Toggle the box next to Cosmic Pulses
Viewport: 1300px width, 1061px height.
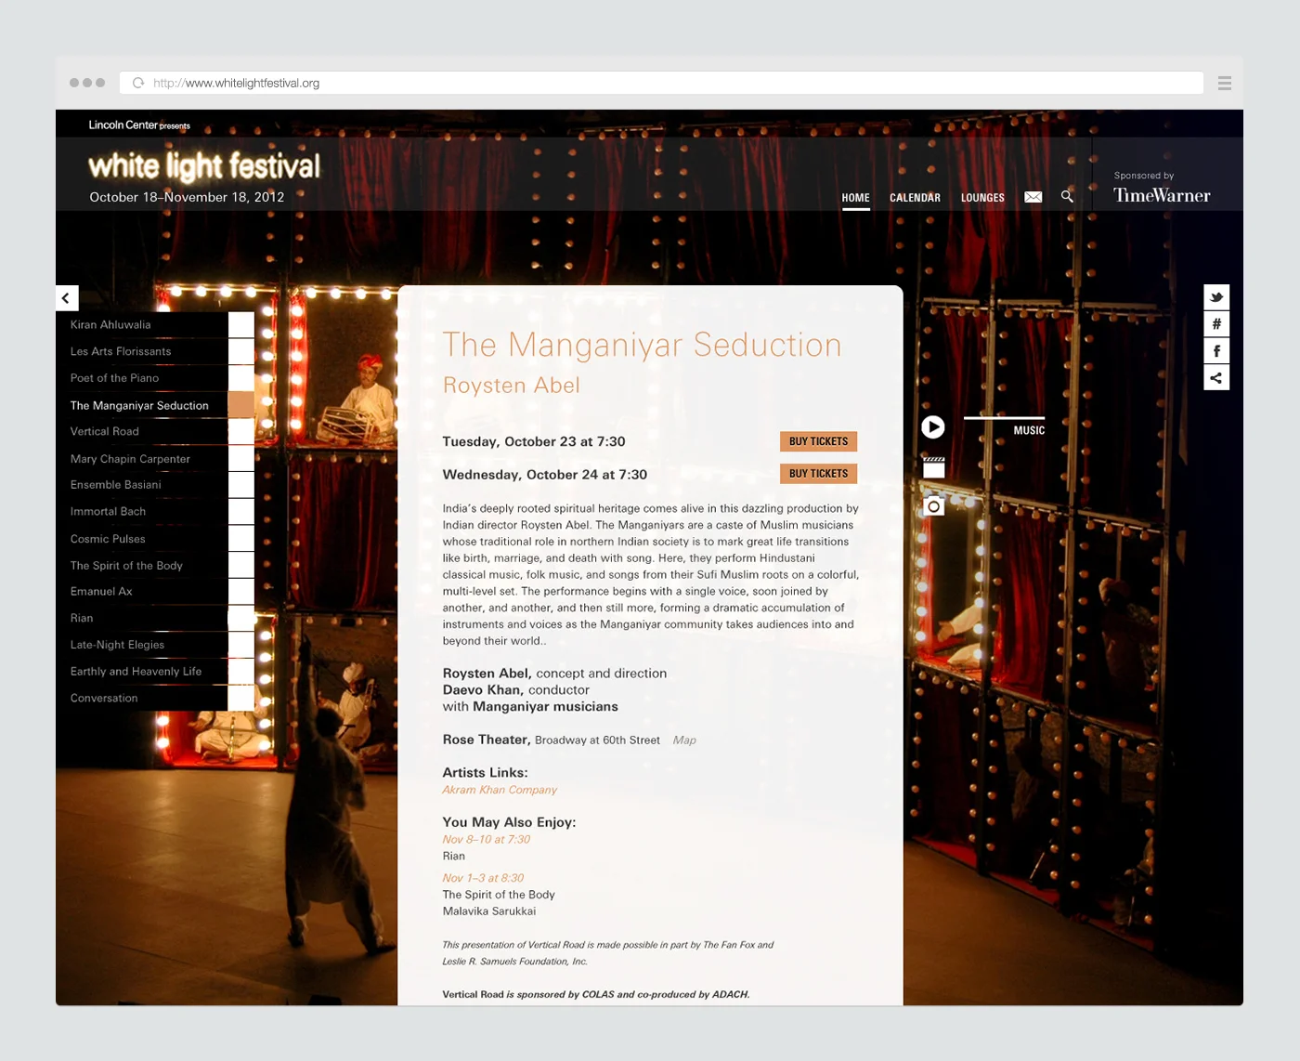[243, 538]
